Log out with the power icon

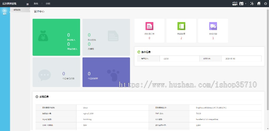coord(265,3)
